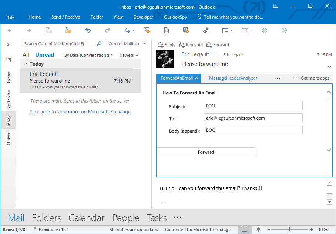Click Get more apps
Screen dimensions: 336x234
tap(312, 78)
